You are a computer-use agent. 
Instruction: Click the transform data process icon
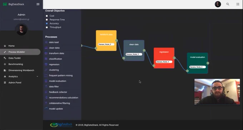click(46, 53)
